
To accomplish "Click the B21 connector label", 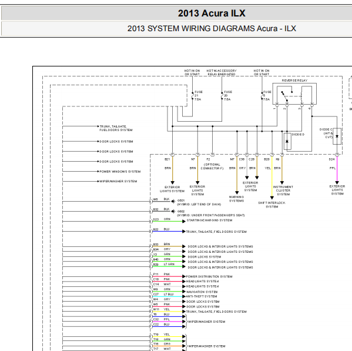I will tap(167, 159).
